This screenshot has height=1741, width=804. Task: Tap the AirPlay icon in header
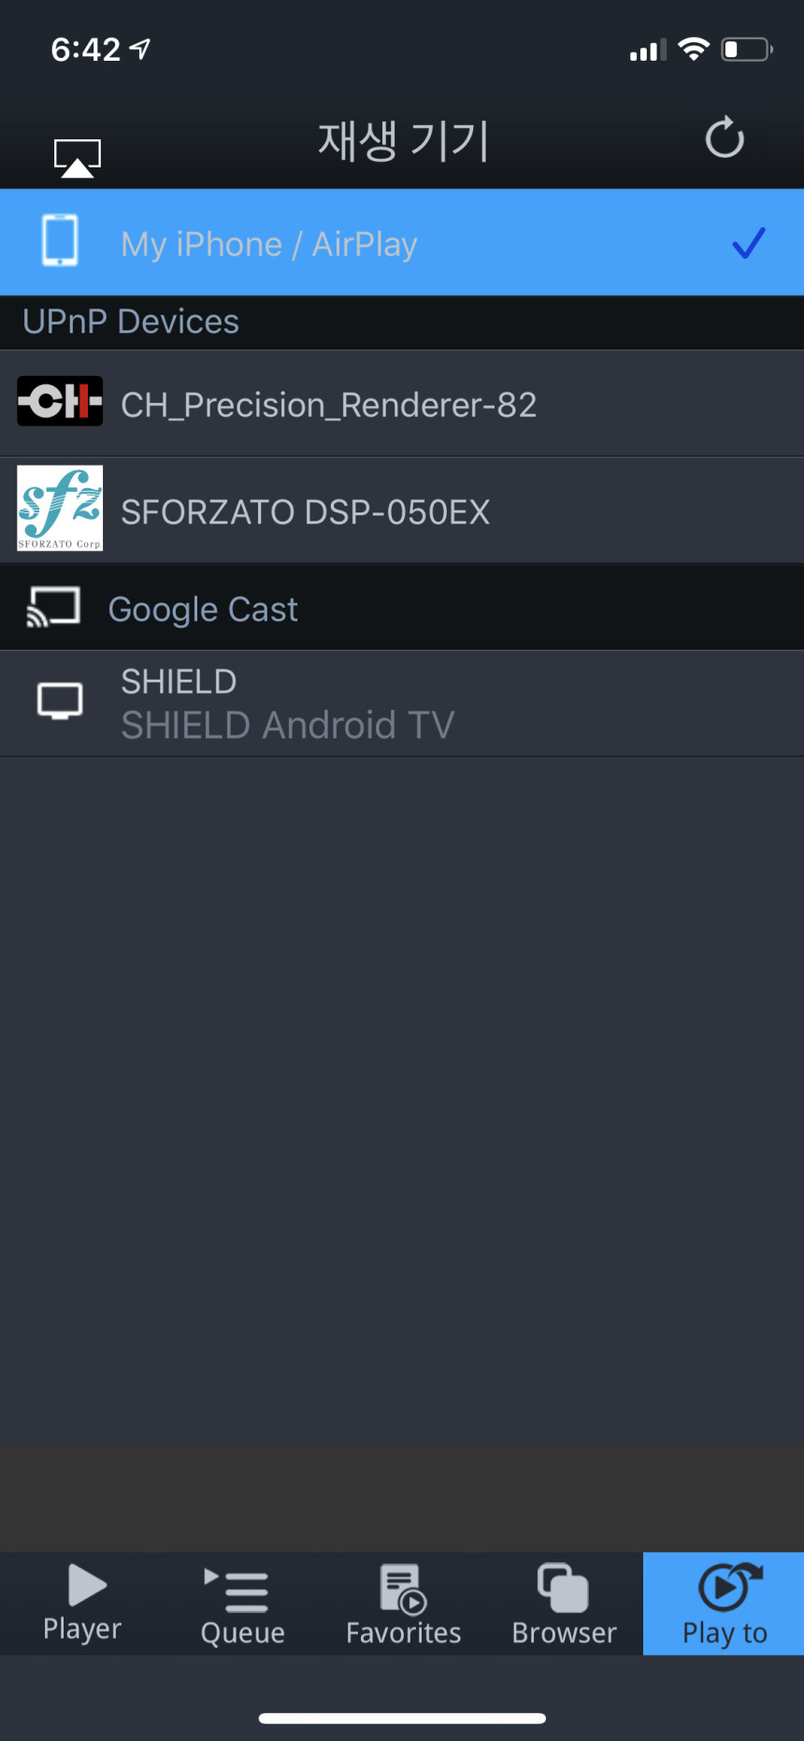pyautogui.click(x=78, y=158)
